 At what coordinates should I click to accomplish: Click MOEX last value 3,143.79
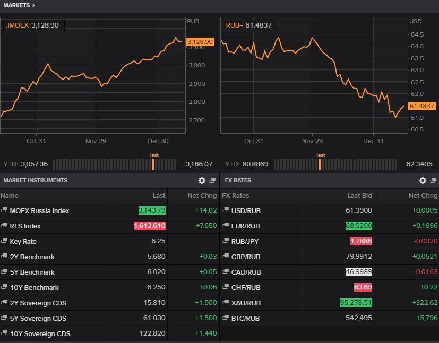click(152, 210)
